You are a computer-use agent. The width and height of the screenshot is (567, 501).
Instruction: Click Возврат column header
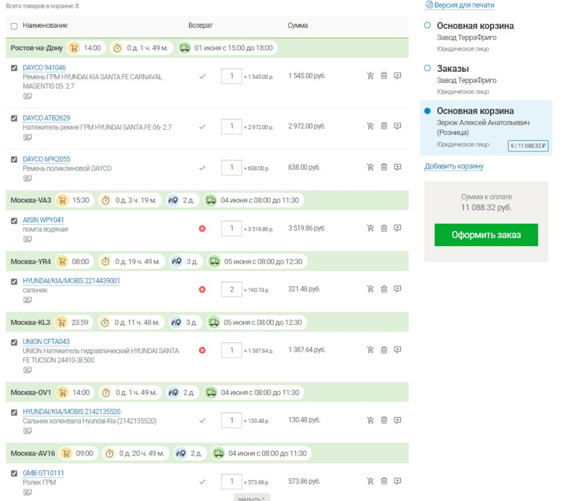[x=200, y=25]
